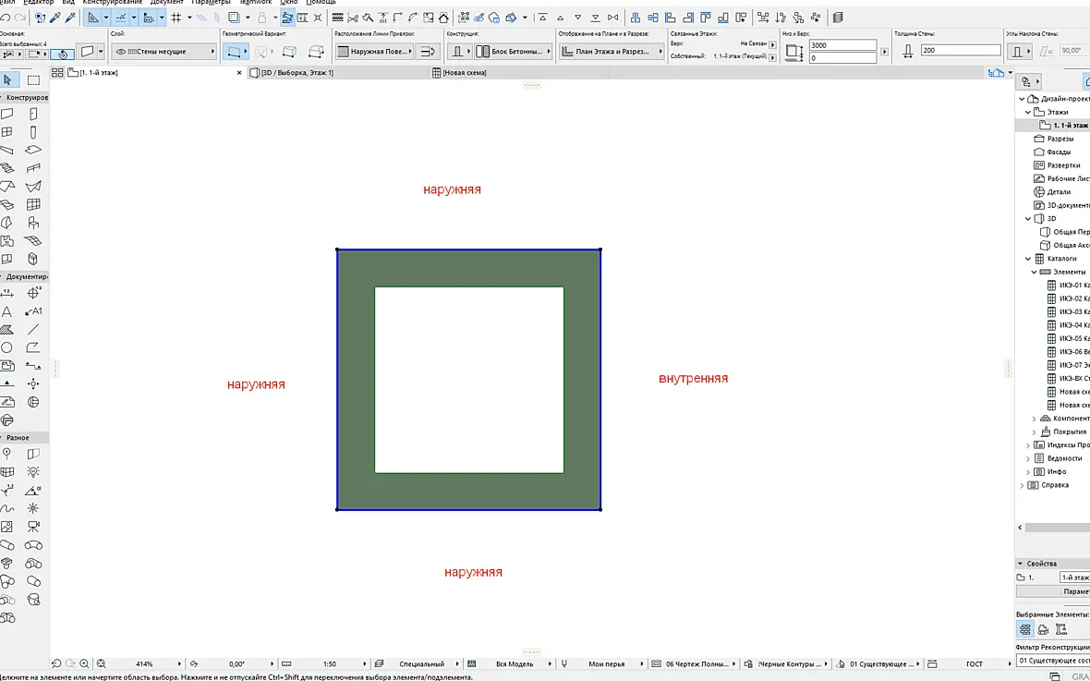Click the wall thickness field showing 200
This screenshot has height=681, width=1090.
961,51
